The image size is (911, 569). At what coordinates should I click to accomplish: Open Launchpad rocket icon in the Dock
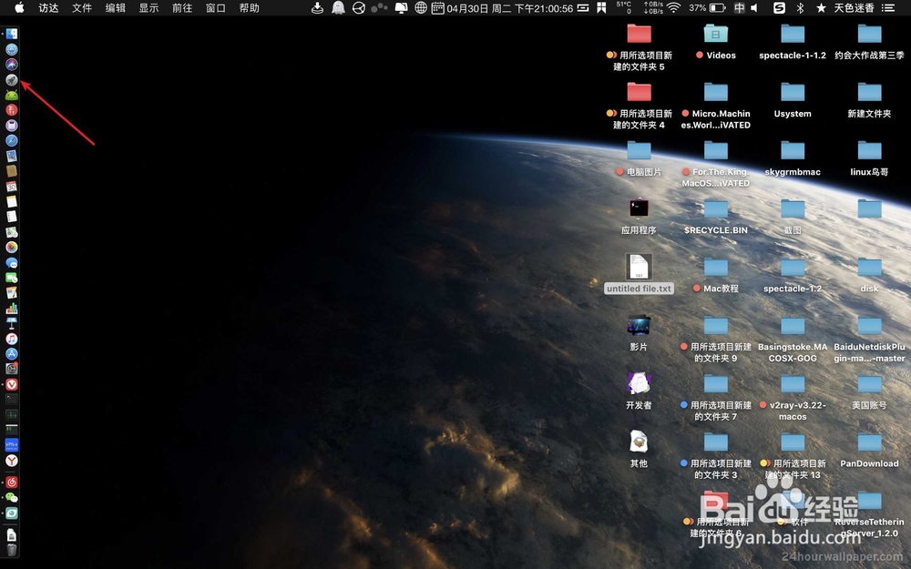pos(12,79)
